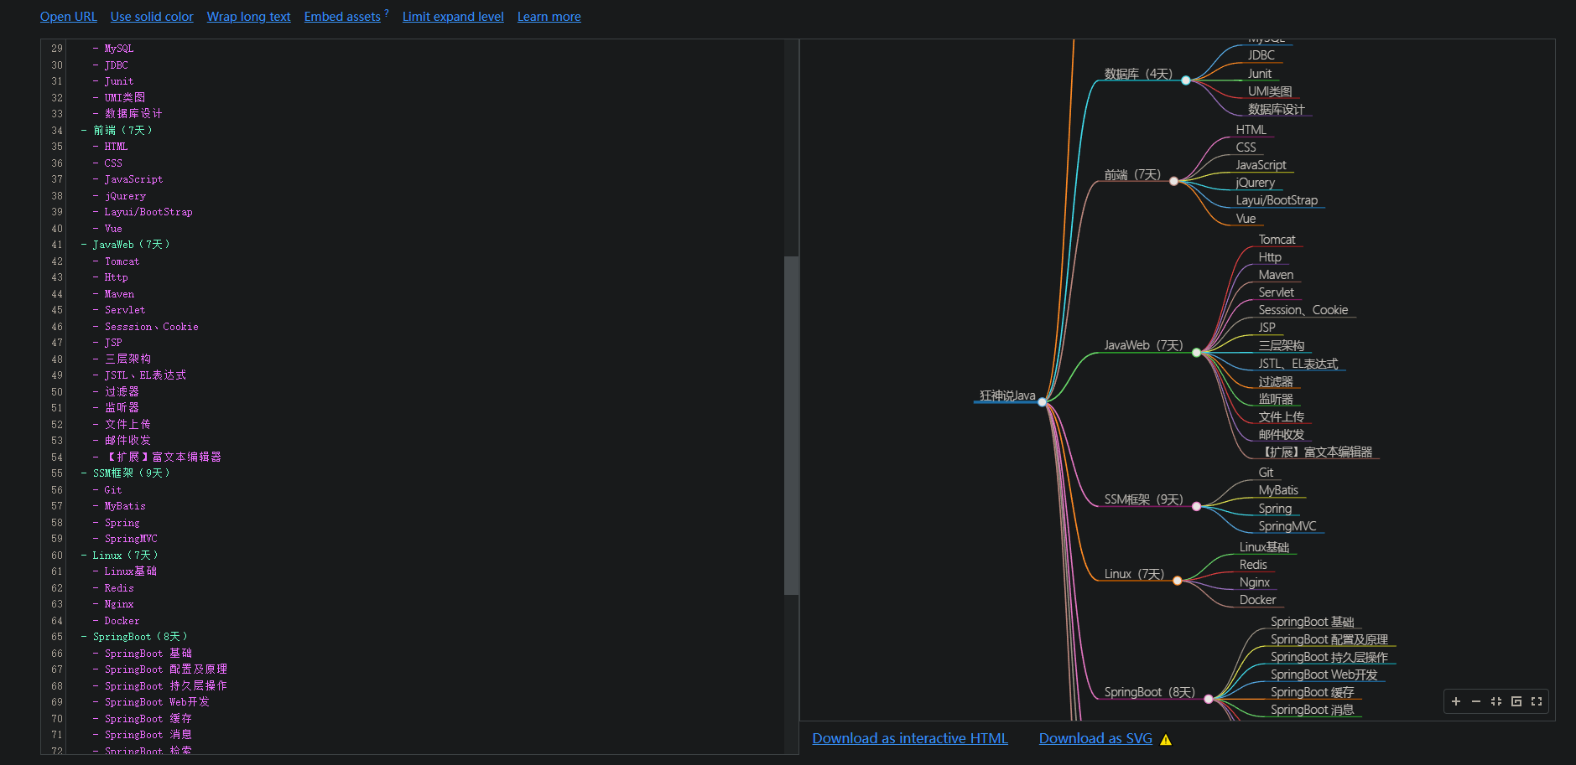The width and height of the screenshot is (1576, 765).
Task: Click the mindmap node Tomcat
Action: [x=1277, y=240]
